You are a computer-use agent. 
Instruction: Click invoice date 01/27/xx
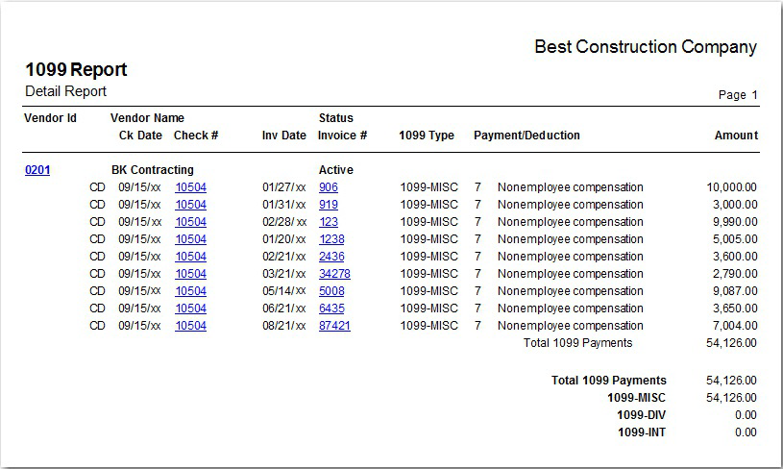click(284, 187)
